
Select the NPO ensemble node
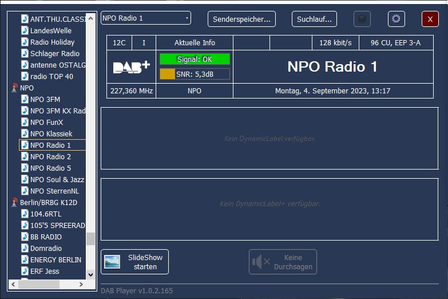tap(27, 88)
